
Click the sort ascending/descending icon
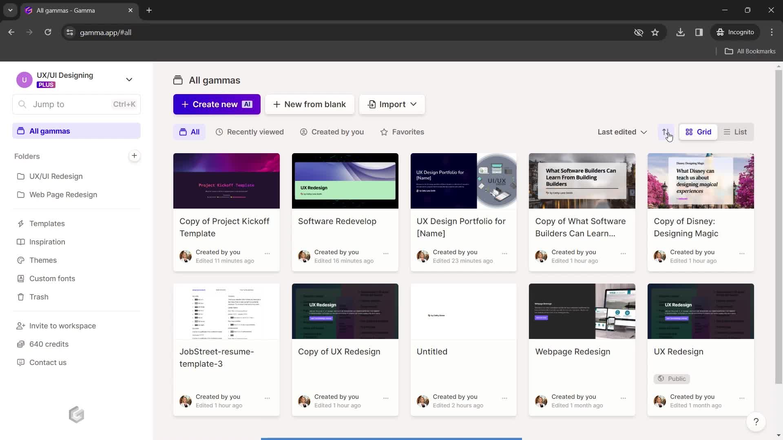point(665,132)
